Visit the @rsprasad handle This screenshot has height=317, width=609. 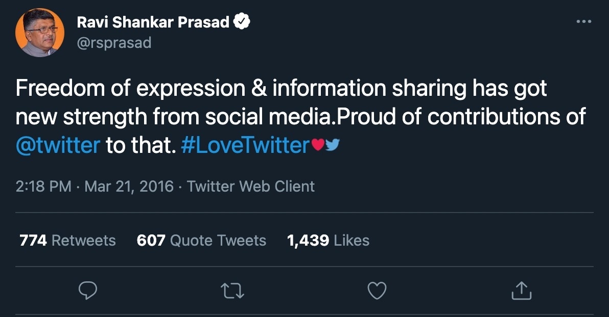pyautogui.click(x=114, y=43)
